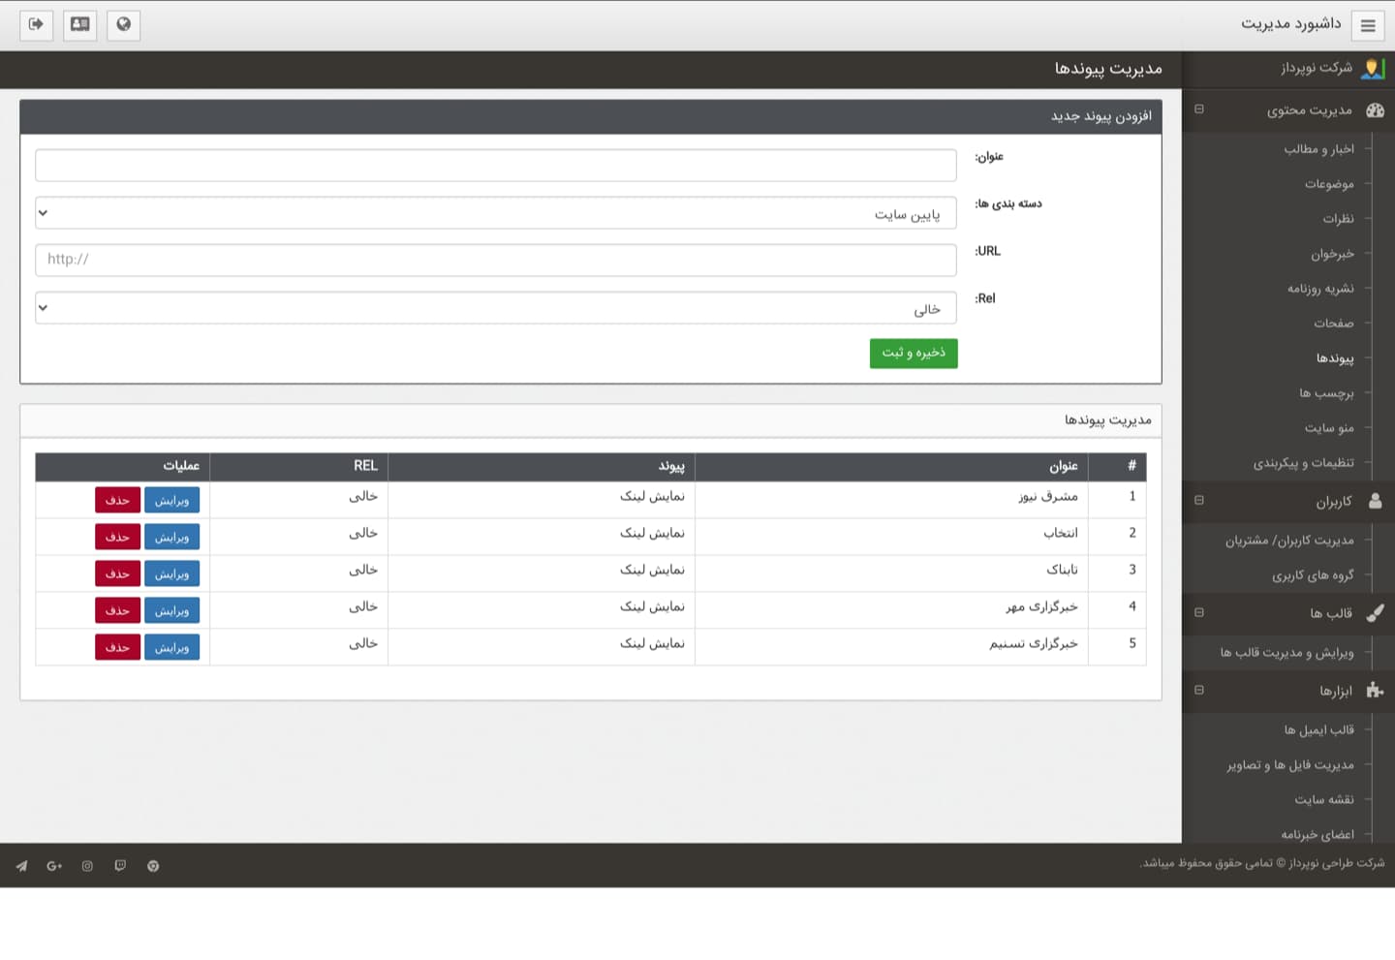Viewport: 1395px width, 960px height.
Task: Open the Google Plus footer icon
Action: (x=54, y=866)
